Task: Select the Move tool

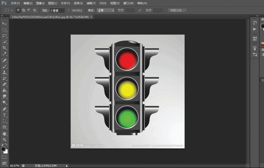Action: point(4,24)
